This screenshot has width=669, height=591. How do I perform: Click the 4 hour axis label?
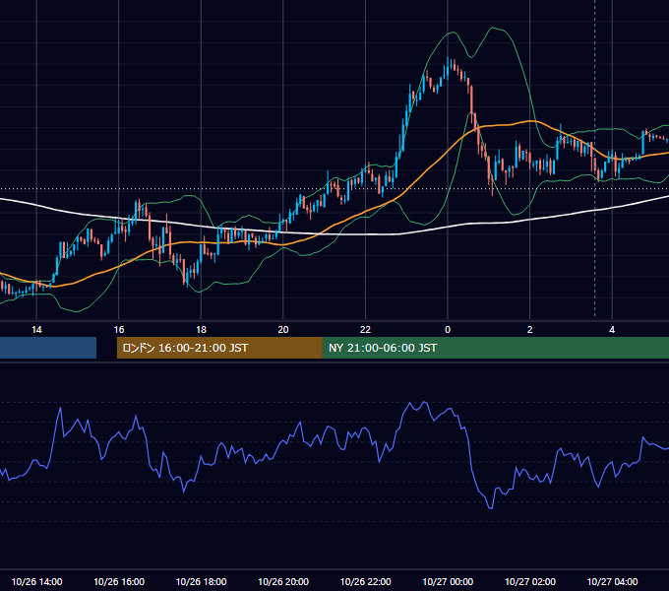pyautogui.click(x=612, y=330)
